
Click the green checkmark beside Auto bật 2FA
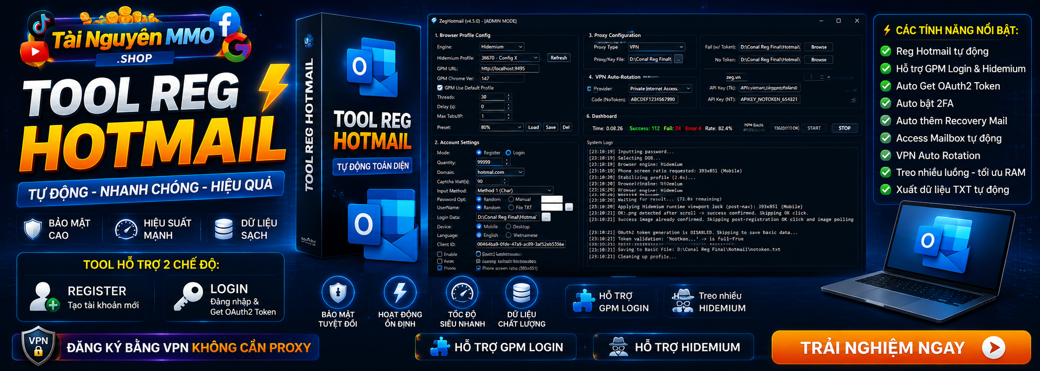[885, 103]
